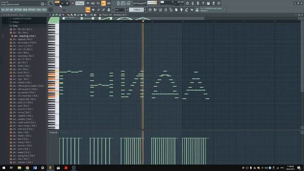Viewport: 304px width, 171px height.
Task: Click the play/pause transport button
Action: [x=62, y=3]
